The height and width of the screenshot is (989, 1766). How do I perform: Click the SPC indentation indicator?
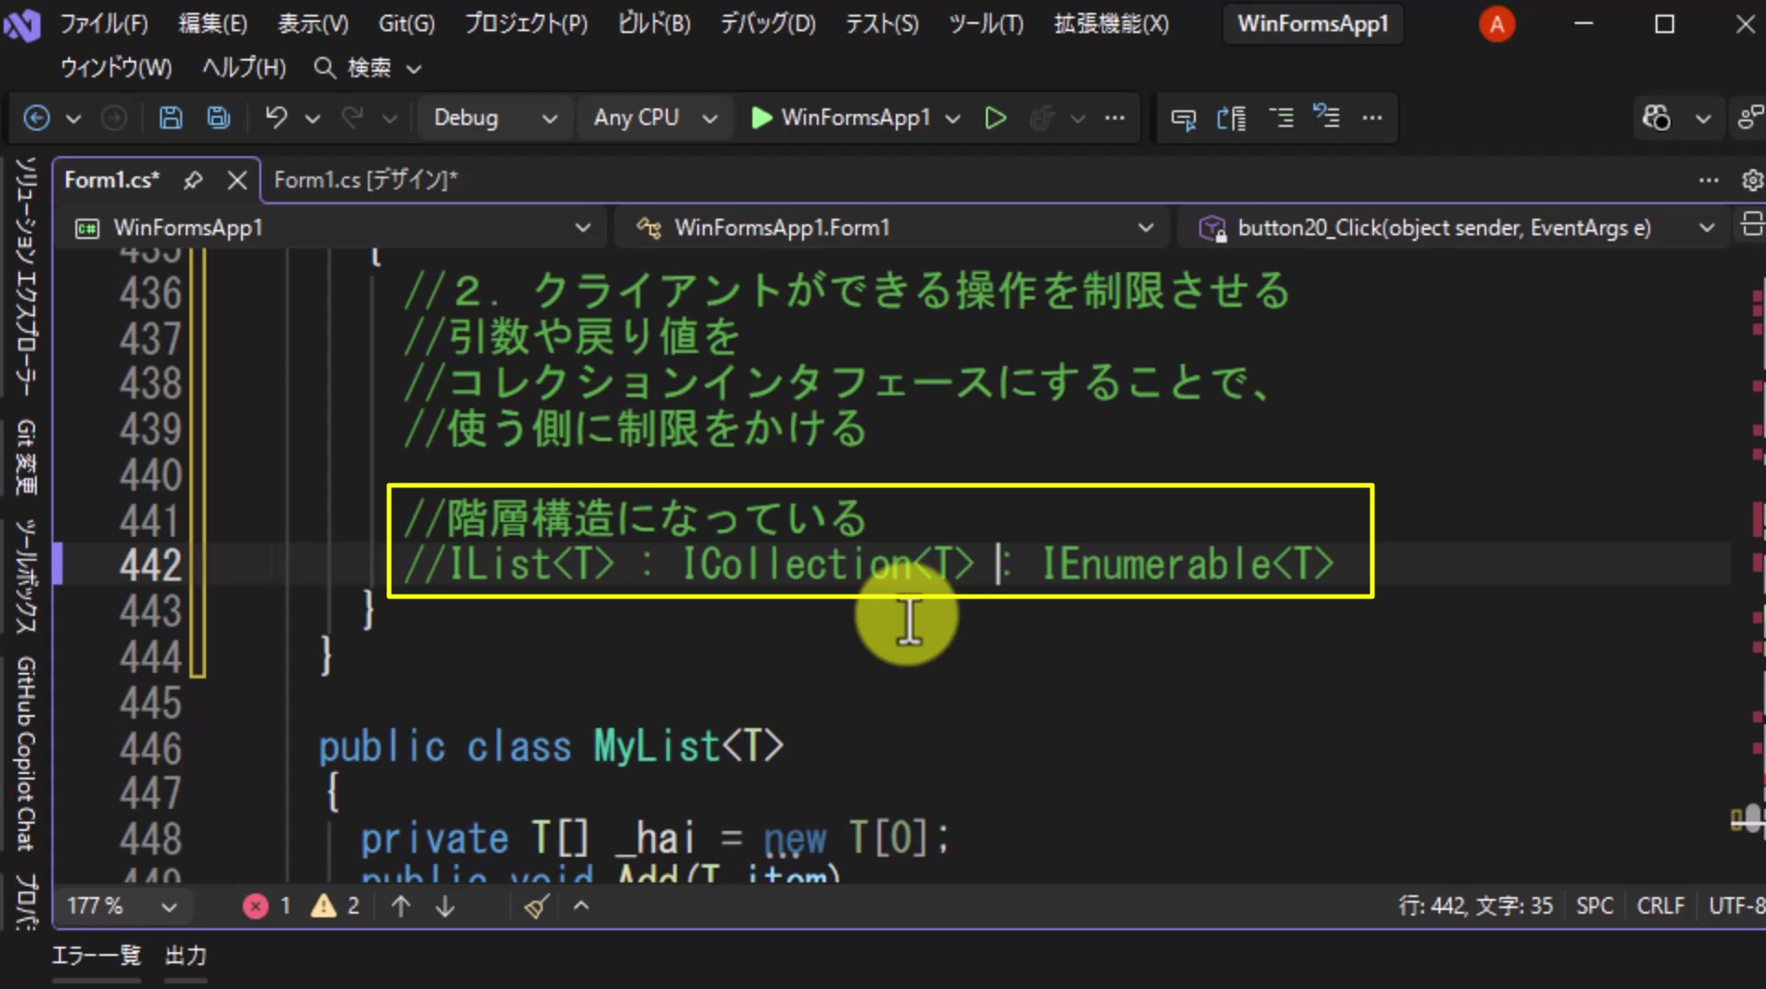click(1594, 906)
